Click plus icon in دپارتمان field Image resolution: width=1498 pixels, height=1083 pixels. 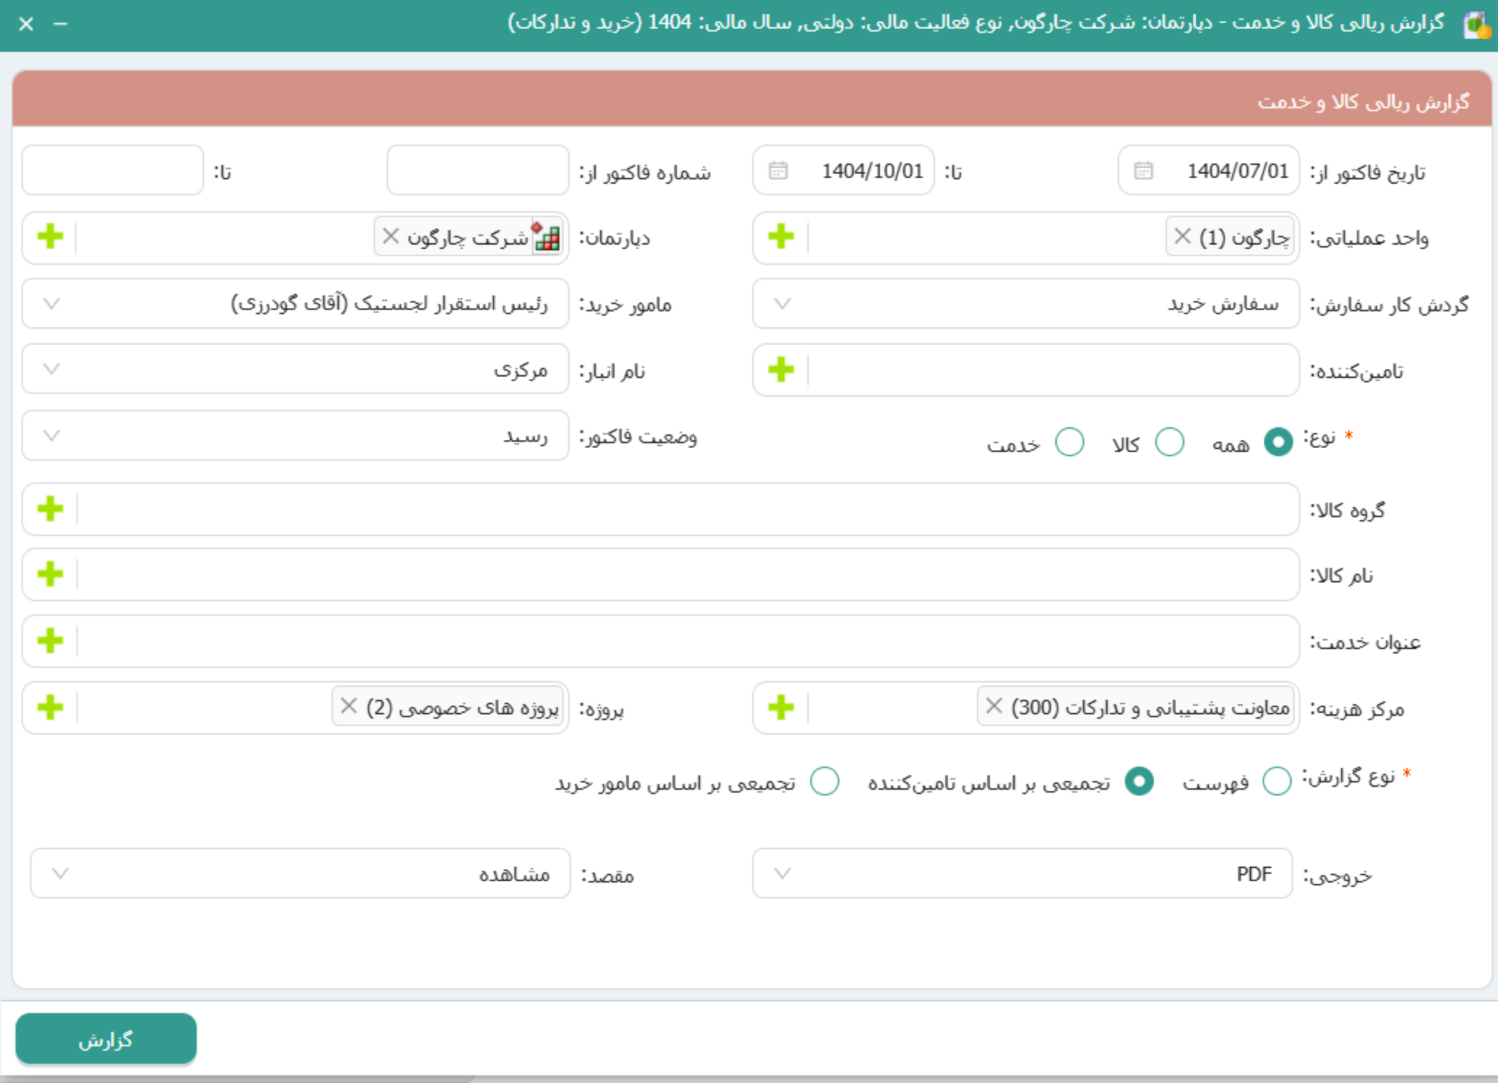pyautogui.click(x=50, y=236)
